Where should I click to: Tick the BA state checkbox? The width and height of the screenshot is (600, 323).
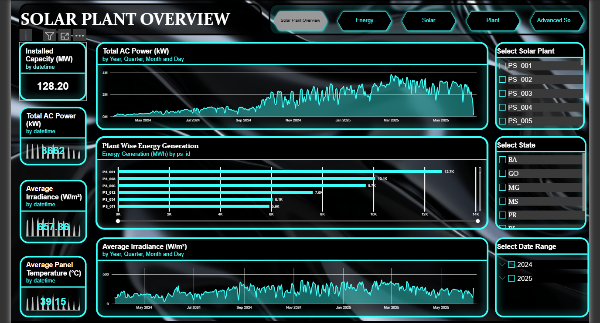[502, 160]
